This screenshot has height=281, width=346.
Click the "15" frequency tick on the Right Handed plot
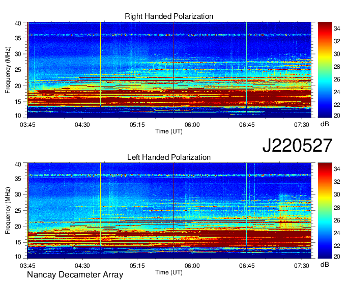[x=18, y=102]
